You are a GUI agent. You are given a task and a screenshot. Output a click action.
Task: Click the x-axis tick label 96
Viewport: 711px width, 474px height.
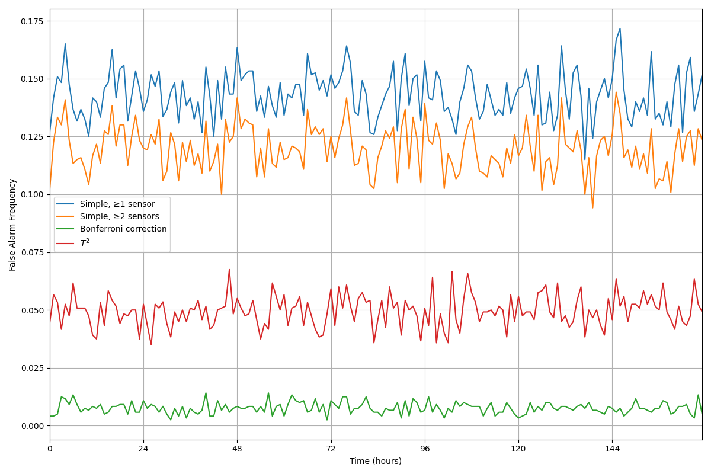point(425,449)
